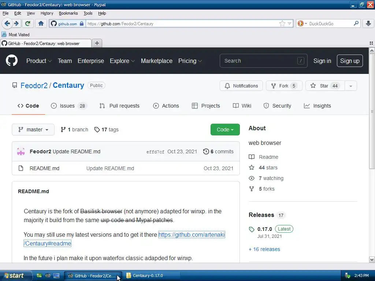Click the star icon beside 44 stars
This screenshot has height=281, width=375.
pos(252,168)
